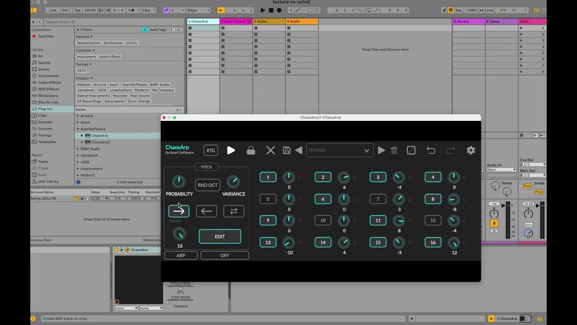Select the backward arrow step mode
Image resolution: width=577 pixels, height=325 pixels.
tap(206, 211)
